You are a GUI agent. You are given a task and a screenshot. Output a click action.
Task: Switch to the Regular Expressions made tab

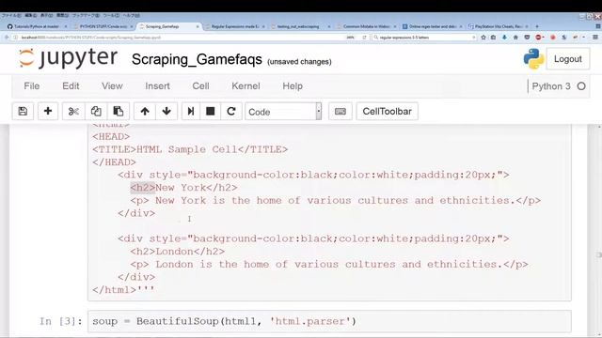[x=235, y=26]
